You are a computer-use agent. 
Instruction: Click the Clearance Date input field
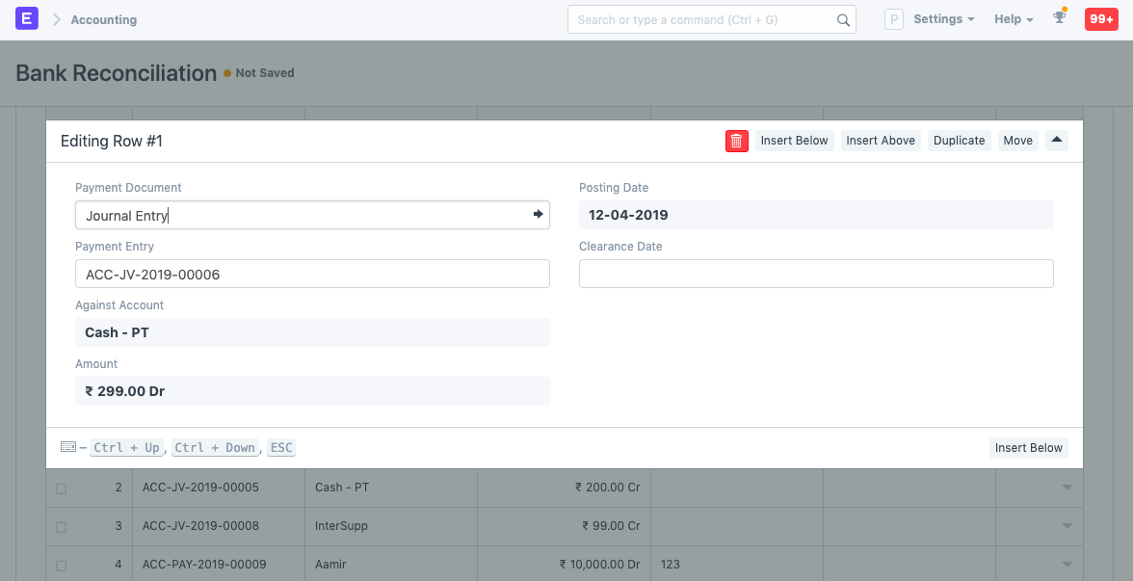(816, 273)
